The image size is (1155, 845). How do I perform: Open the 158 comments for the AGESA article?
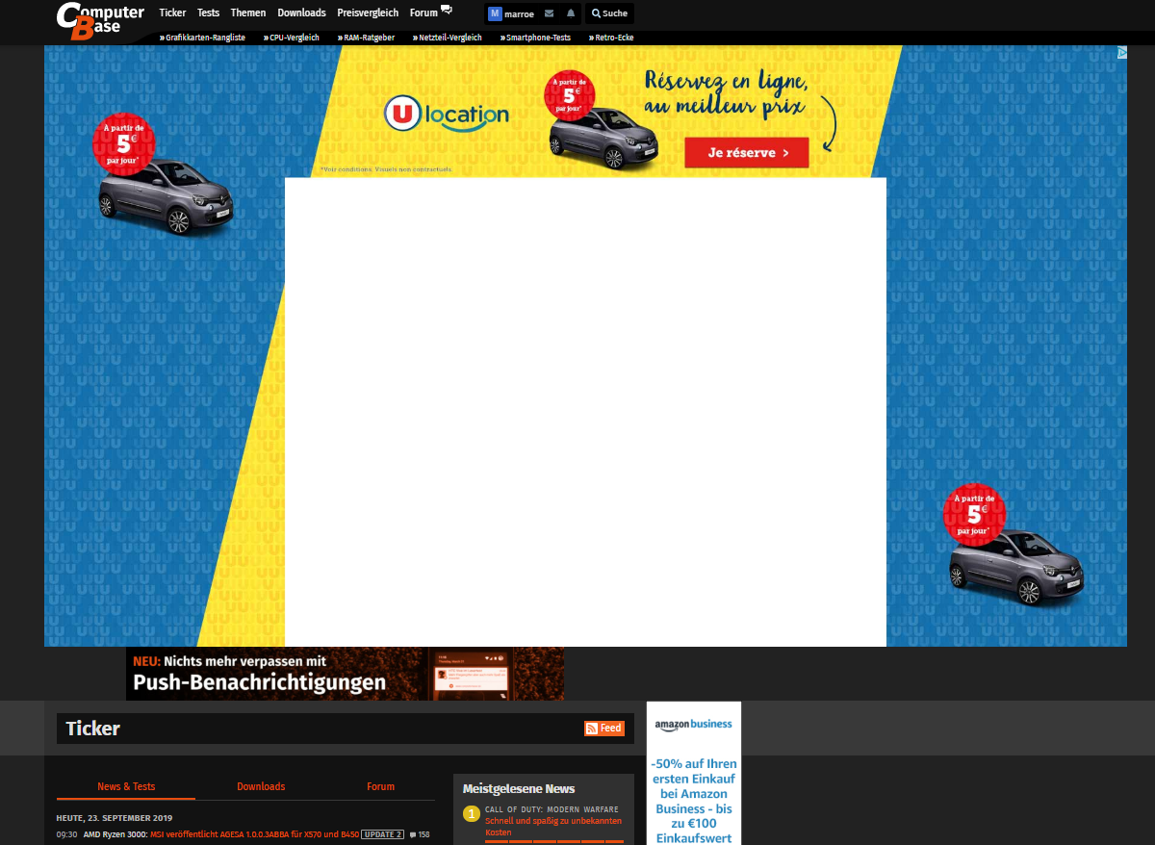pos(420,834)
